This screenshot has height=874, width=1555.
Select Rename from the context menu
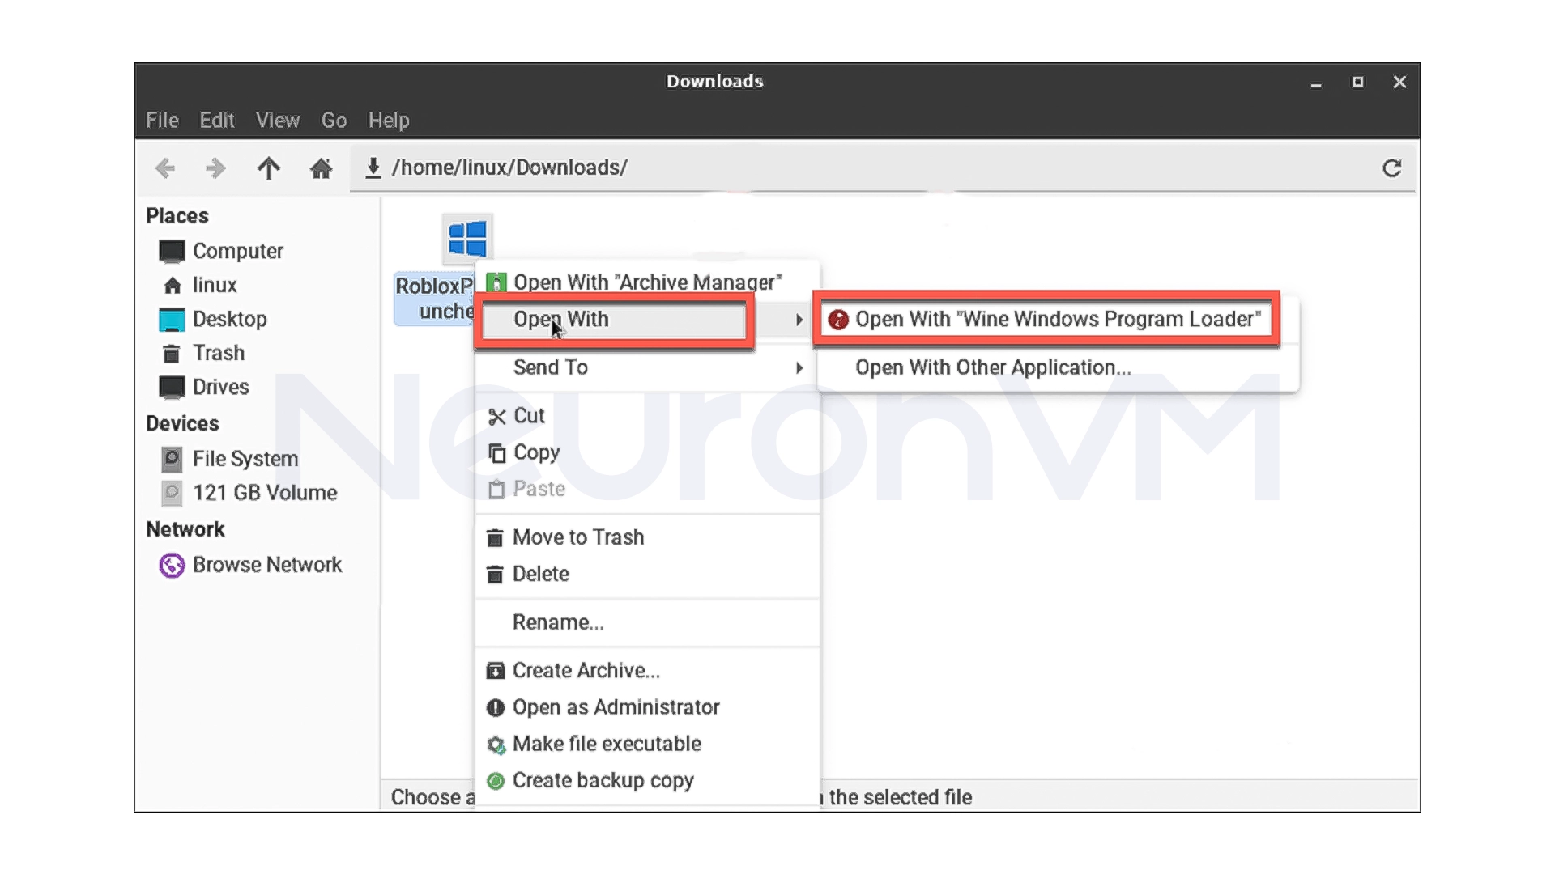click(558, 622)
